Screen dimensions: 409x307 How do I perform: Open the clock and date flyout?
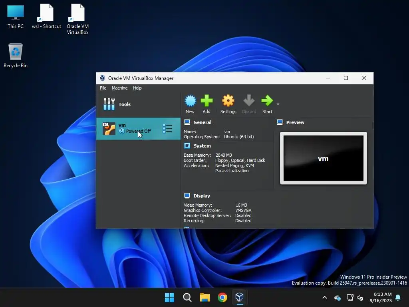381,297
